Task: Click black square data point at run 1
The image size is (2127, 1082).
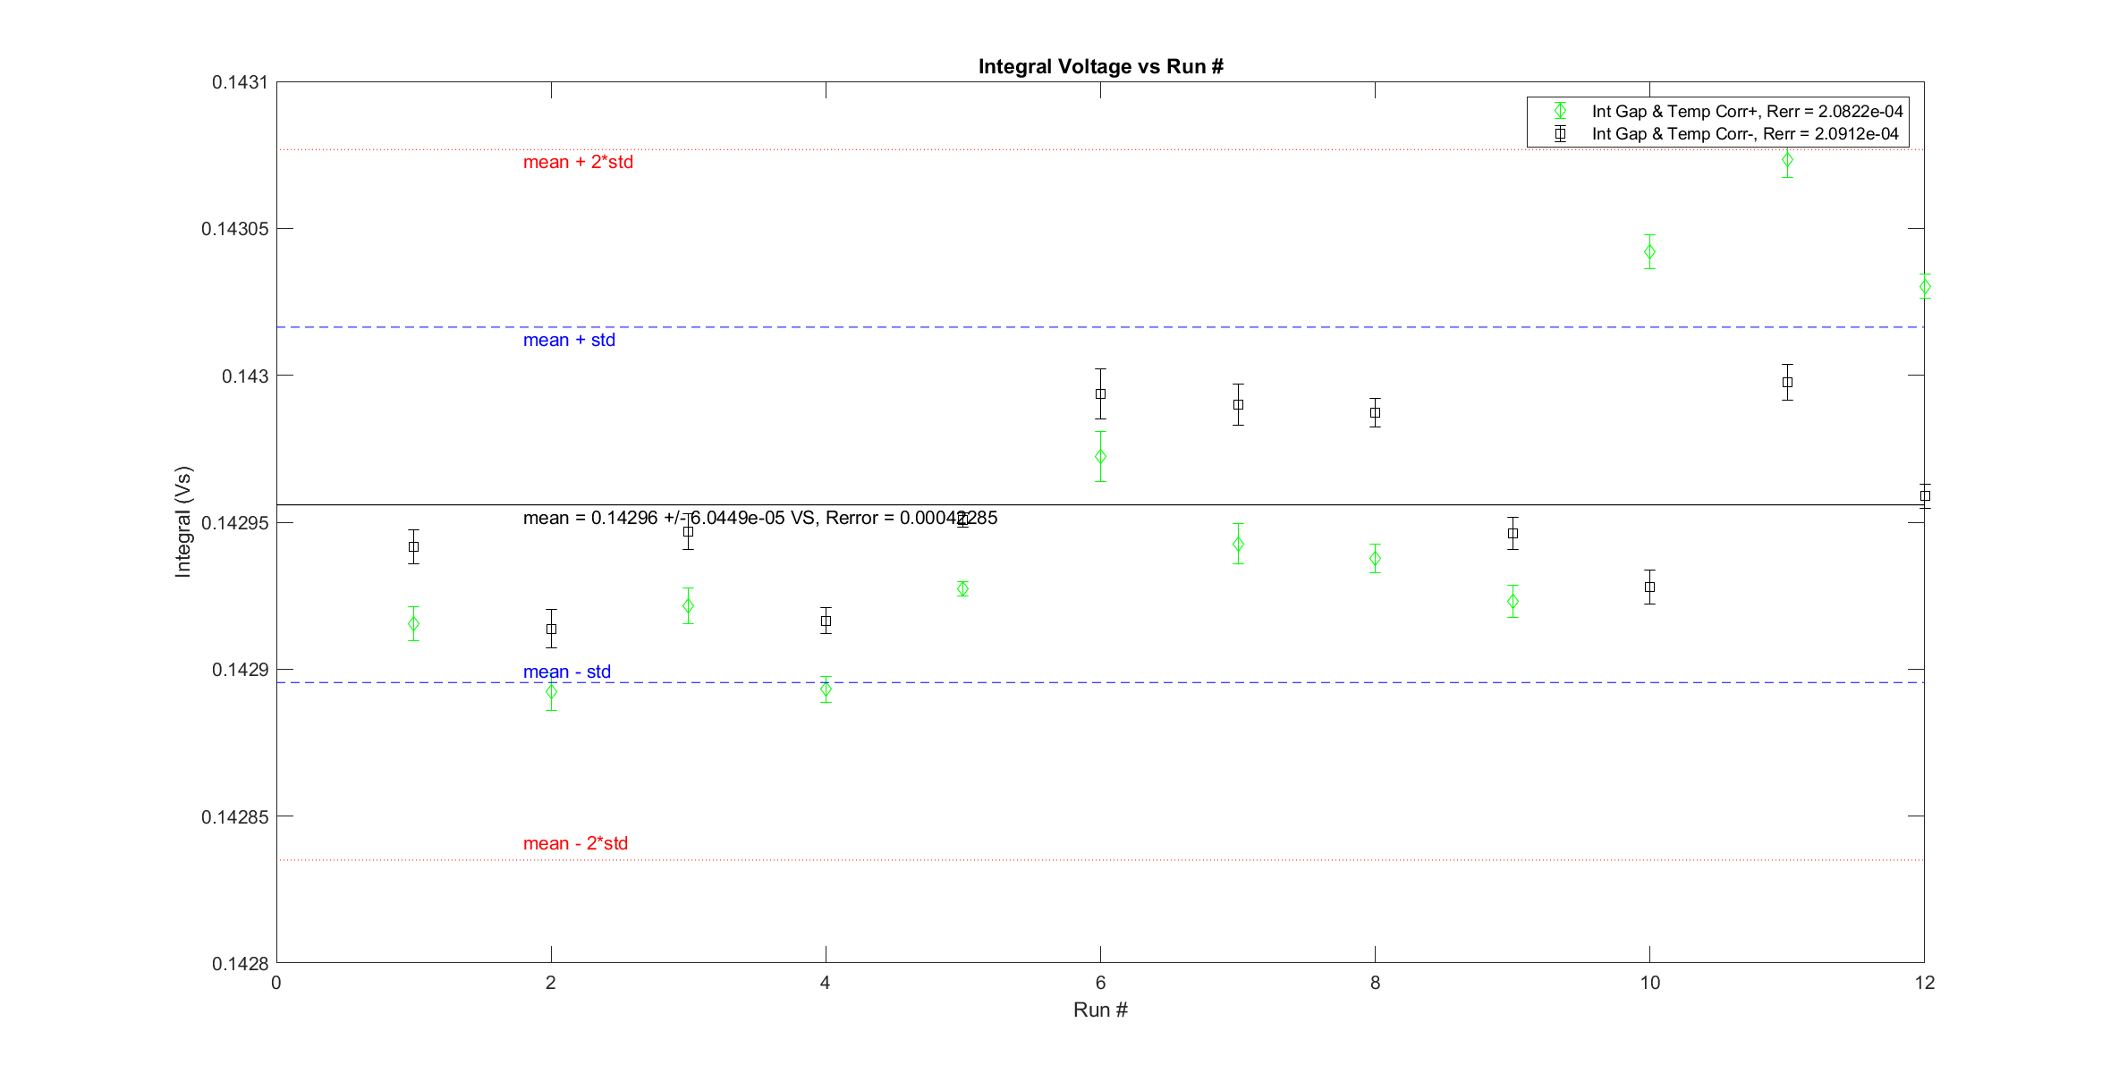Action: [x=413, y=546]
